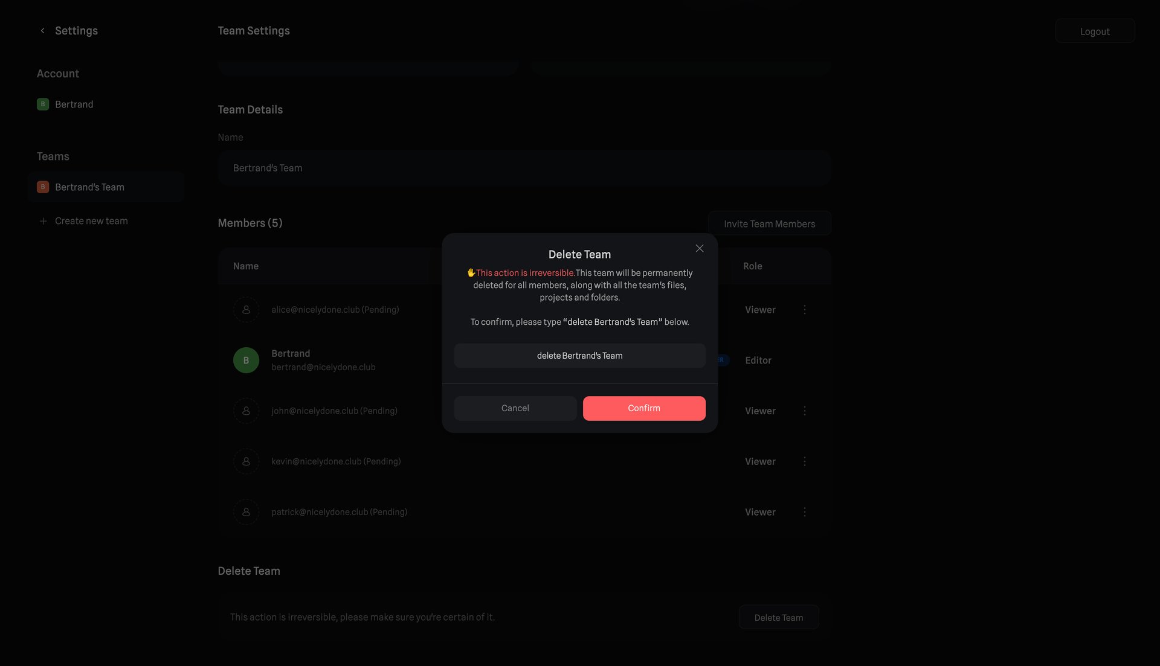This screenshot has height=666, width=1160.
Task: Click the Delete Team button at page bottom
Action: (778, 617)
